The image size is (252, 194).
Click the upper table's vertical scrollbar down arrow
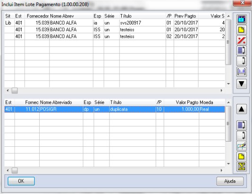[x=228, y=84]
